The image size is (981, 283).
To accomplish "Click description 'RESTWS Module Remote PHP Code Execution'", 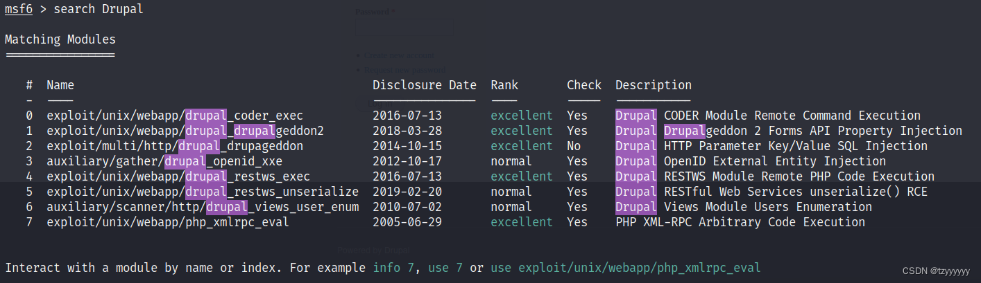I will click(799, 176).
